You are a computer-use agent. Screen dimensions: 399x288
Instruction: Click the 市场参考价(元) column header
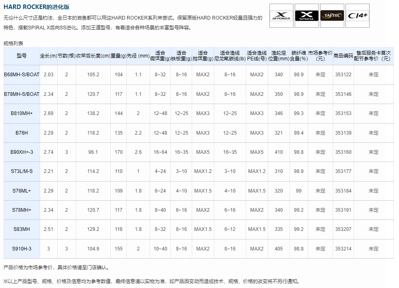tap(321, 56)
